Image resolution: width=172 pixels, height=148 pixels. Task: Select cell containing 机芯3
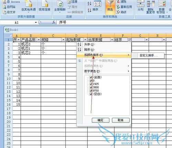pyautogui.click(x=31, y=44)
